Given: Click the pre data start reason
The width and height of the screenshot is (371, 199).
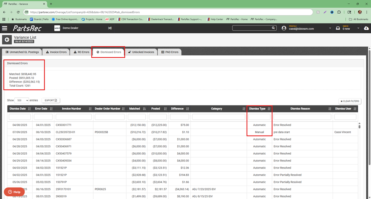Looking at the screenshot, I should 282,132.
